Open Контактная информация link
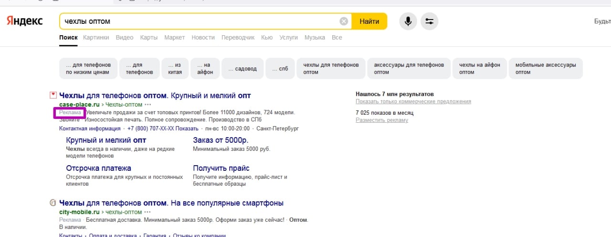Viewport: 611px width, 237px height. point(90,128)
